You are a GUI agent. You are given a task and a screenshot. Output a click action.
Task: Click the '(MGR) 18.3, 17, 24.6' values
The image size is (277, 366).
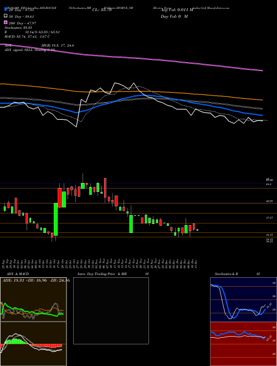[58, 45]
